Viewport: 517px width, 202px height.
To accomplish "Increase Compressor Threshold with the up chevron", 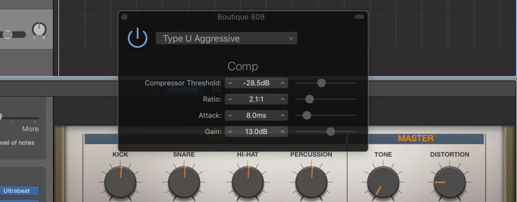I will click(x=283, y=83).
